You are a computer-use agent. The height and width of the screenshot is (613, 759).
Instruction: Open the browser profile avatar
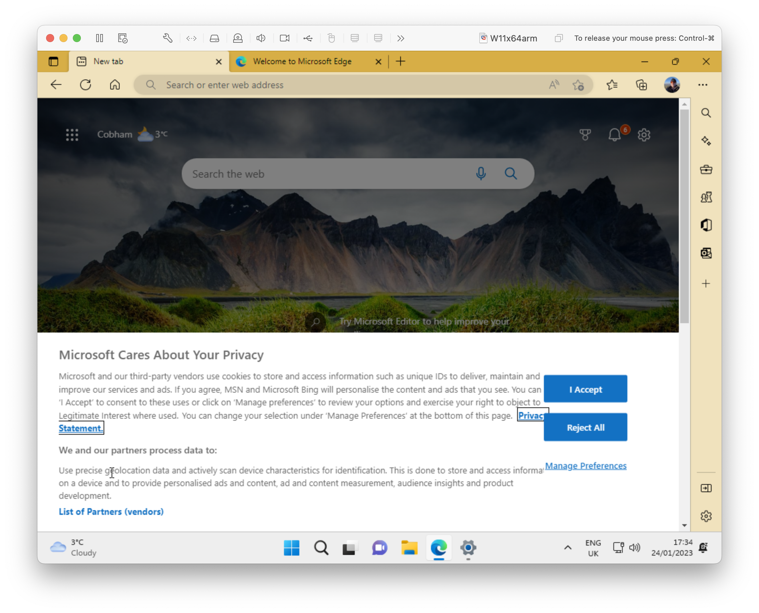[x=672, y=85]
